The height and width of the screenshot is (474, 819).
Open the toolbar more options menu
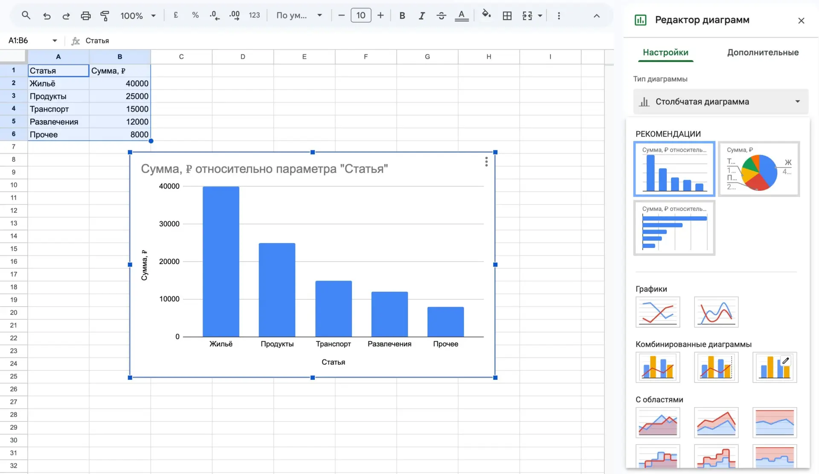pyautogui.click(x=559, y=16)
